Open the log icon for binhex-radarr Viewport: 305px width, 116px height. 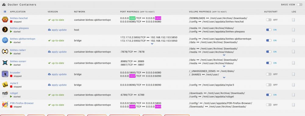tap(293, 52)
